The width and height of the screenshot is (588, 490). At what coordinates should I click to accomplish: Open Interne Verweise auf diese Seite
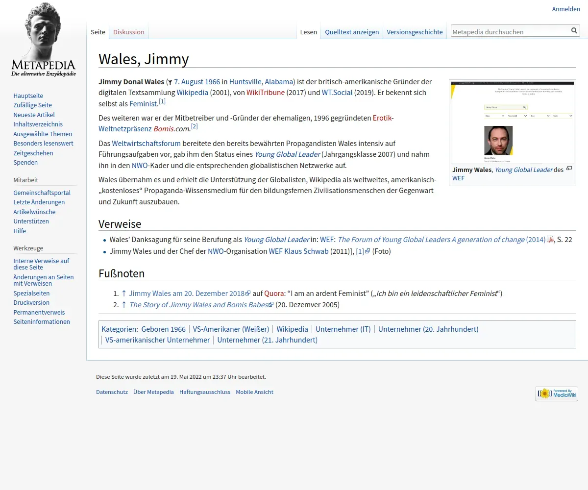tap(41, 264)
